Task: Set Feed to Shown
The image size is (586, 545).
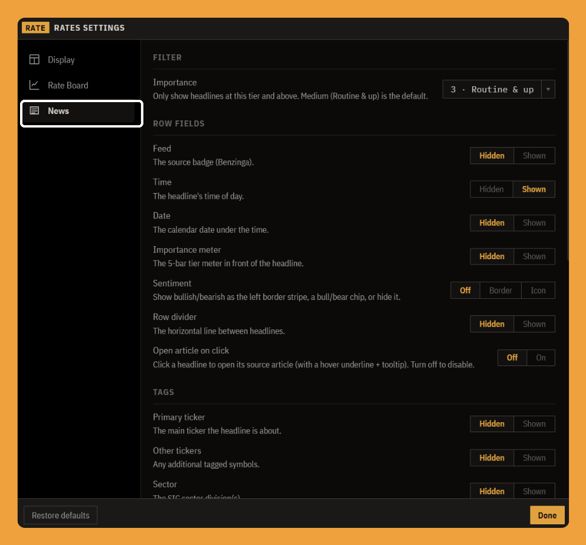Action: point(534,156)
